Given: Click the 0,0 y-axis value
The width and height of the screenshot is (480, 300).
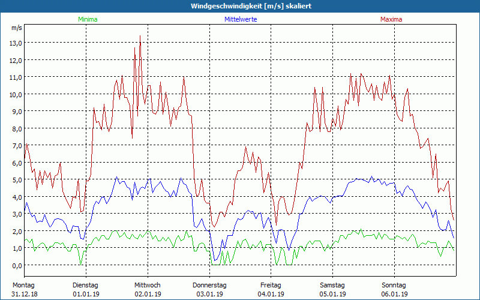Looking at the screenshot, I should 17,265.
